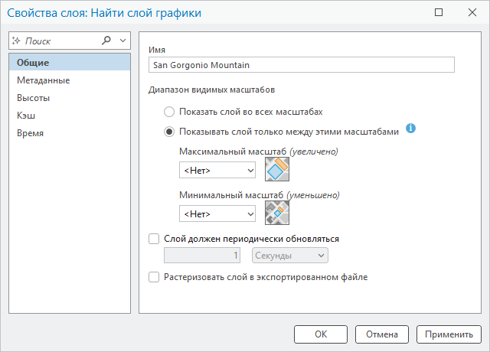The image size is (490, 352).
Task: Maximize the layer properties dialog
Action: point(439,12)
